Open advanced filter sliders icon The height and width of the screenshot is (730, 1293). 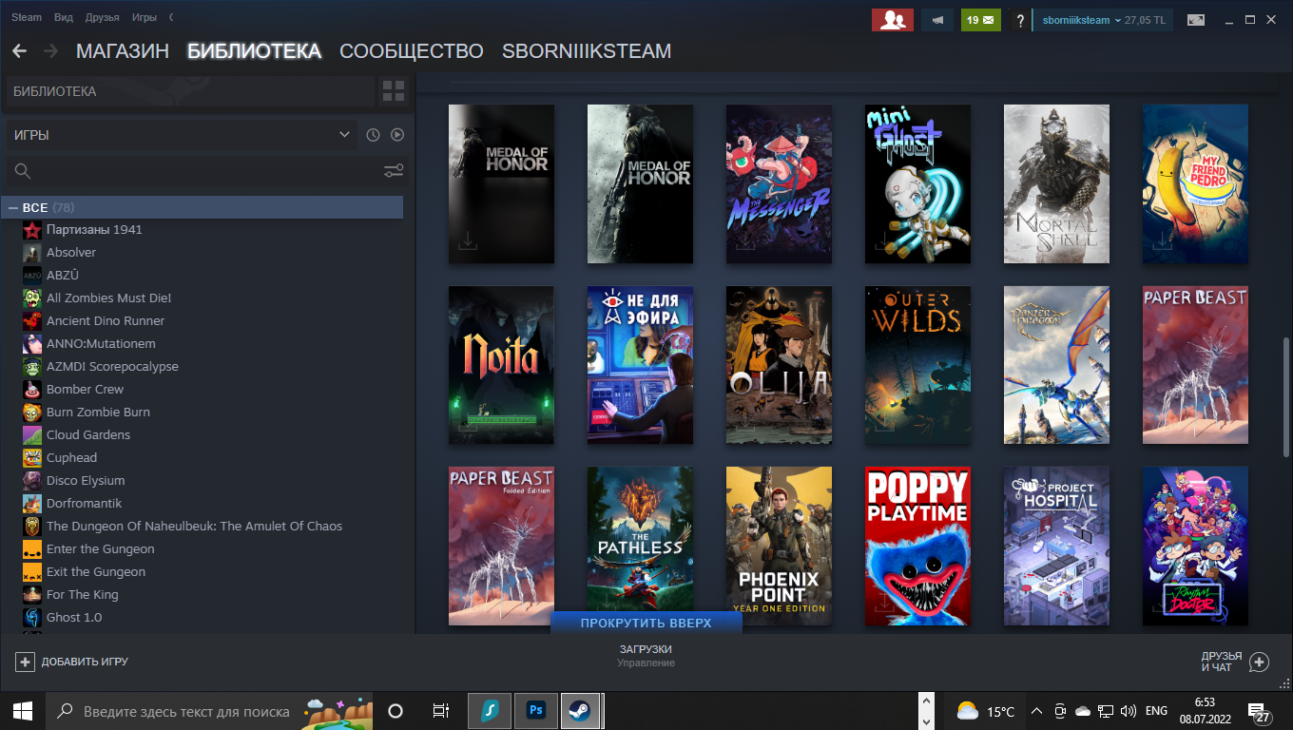pyautogui.click(x=394, y=171)
